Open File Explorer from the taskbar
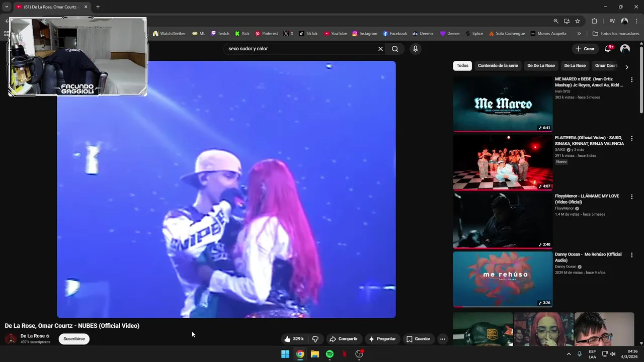 pyautogui.click(x=315, y=354)
